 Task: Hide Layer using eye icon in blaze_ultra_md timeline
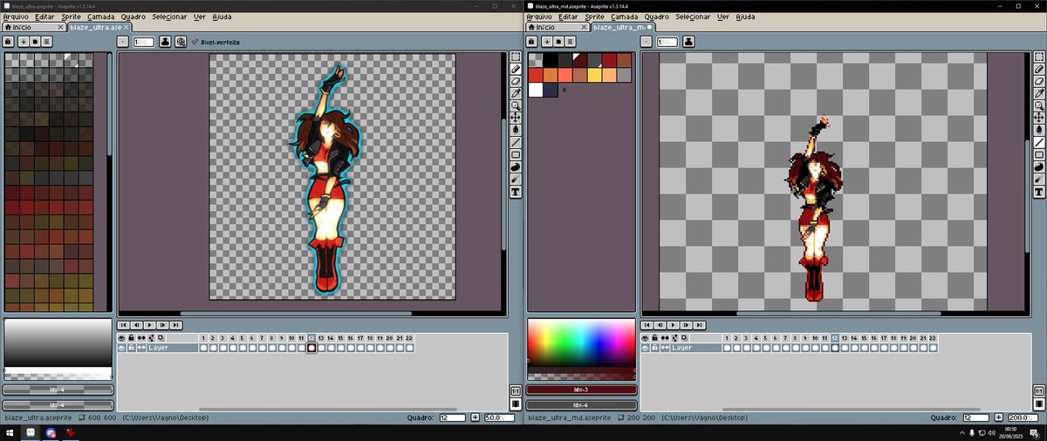point(646,348)
